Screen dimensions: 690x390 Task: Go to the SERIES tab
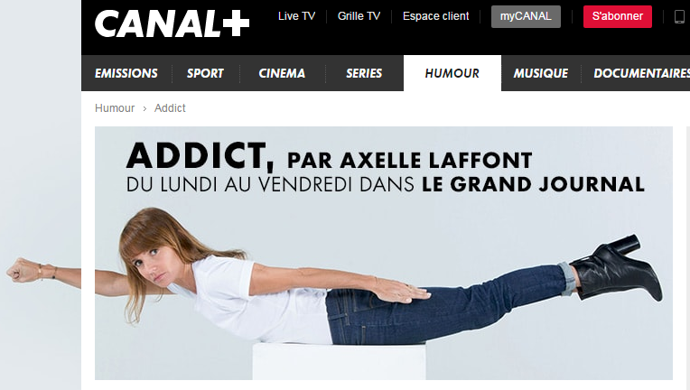(364, 73)
